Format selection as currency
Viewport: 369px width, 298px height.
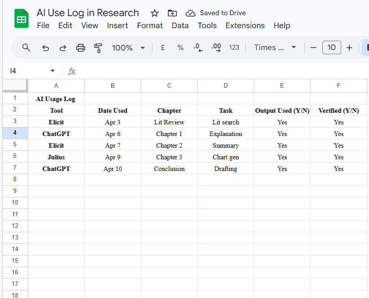coord(162,47)
